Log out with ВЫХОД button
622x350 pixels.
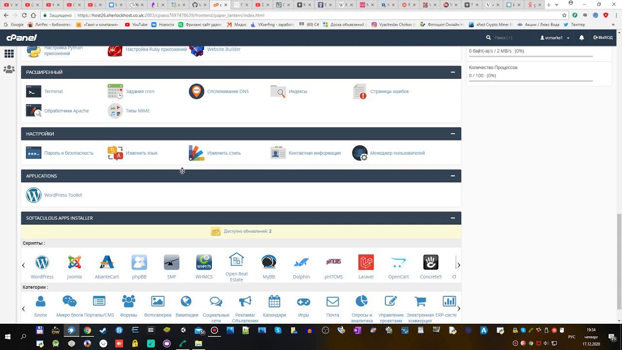tap(603, 37)
